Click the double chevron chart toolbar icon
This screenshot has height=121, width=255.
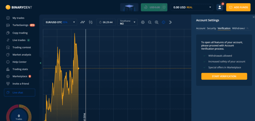tap(171, 22)
